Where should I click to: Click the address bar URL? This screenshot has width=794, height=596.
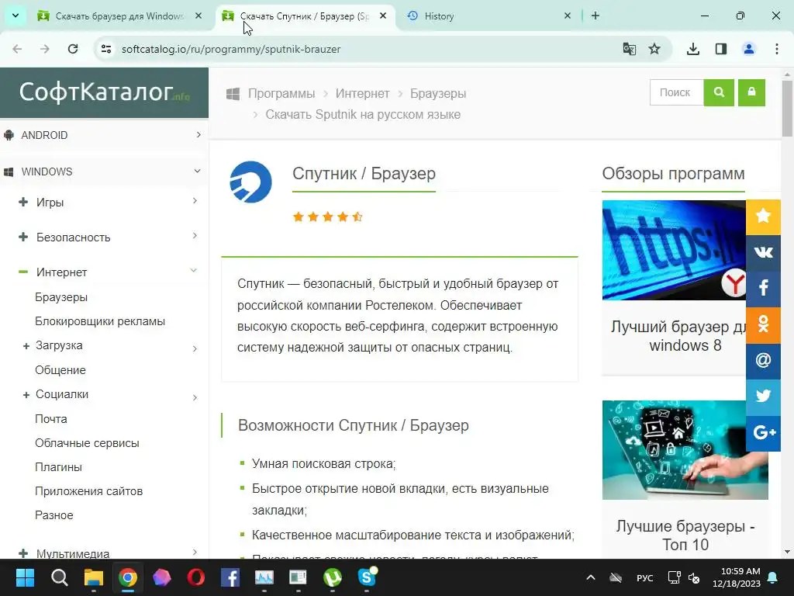231,49
